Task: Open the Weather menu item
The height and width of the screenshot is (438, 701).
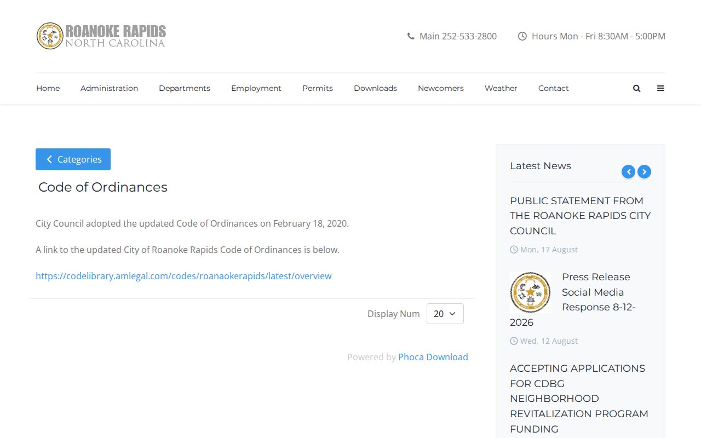Action: tap(501, 88)
